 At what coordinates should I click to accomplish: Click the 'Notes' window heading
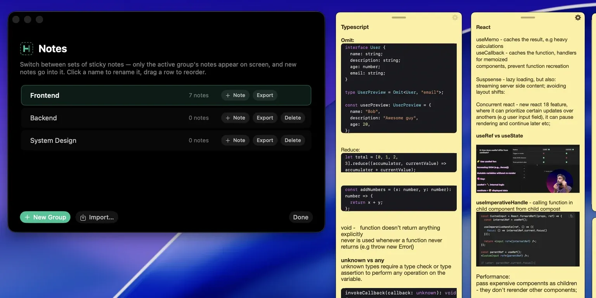[x=53, y=49]
